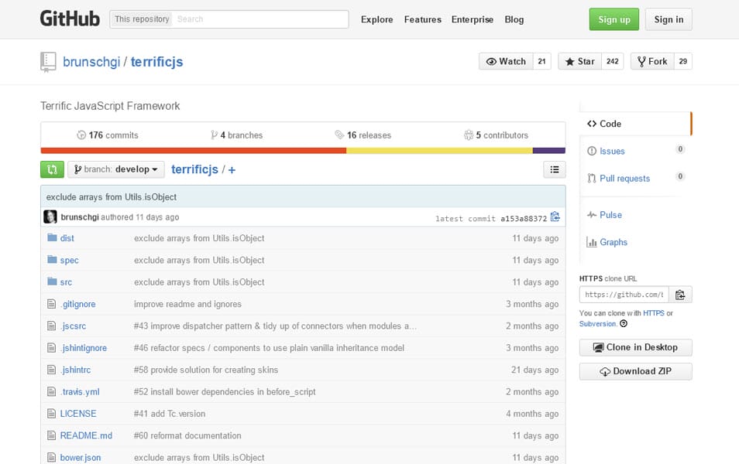Click the Star button
The width and height of the screenshot is (739, 464).
pos(579,61)
